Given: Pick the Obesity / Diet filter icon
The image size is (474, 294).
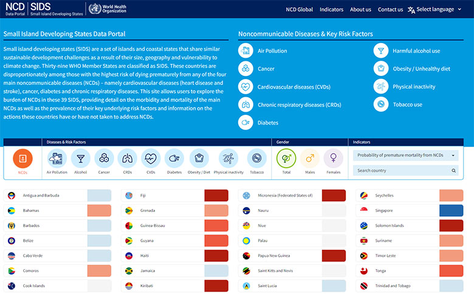Looking at the screenshot, I should coord(199,159).
